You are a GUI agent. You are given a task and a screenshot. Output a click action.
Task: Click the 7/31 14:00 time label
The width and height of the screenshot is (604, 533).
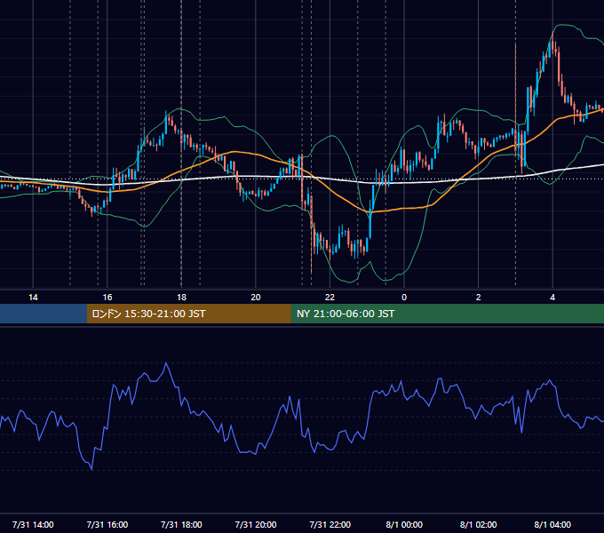click(33, 524)
